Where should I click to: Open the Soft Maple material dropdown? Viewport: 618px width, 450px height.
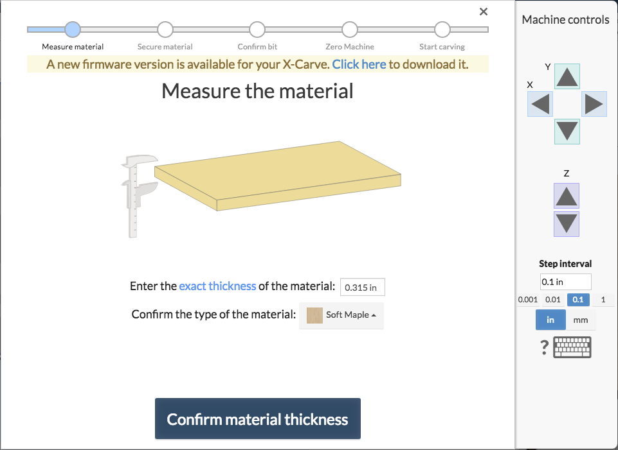341,315
